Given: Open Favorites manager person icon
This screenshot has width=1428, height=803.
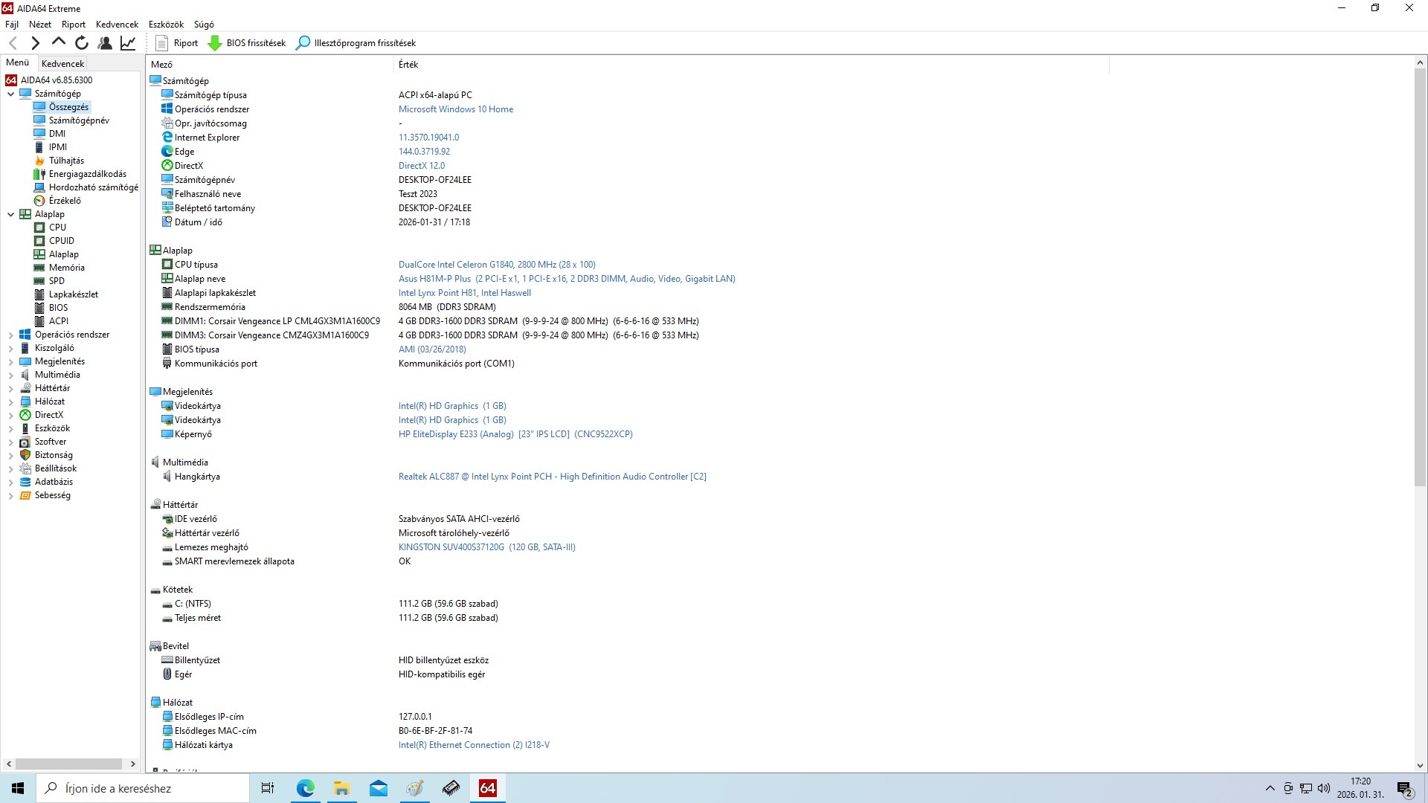Looking at the screenshot, I should 105,43.
